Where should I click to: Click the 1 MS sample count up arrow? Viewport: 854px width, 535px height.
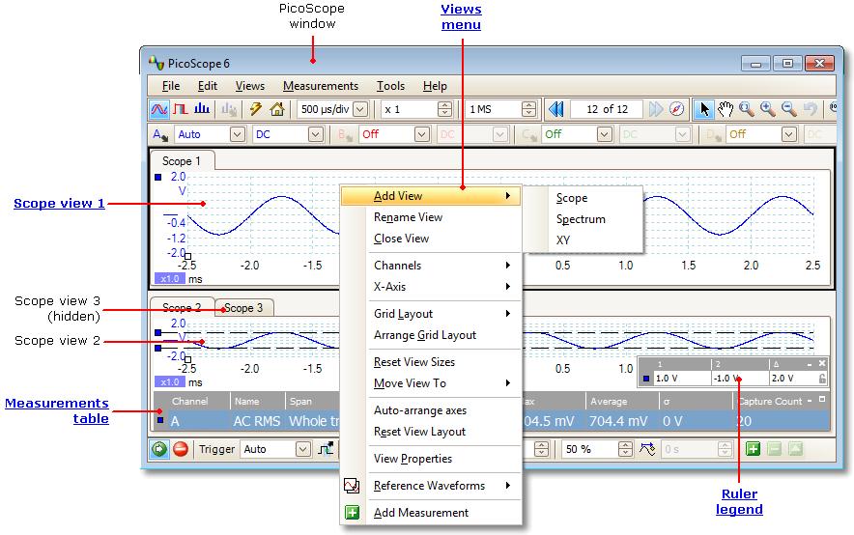tap(528, 105)
